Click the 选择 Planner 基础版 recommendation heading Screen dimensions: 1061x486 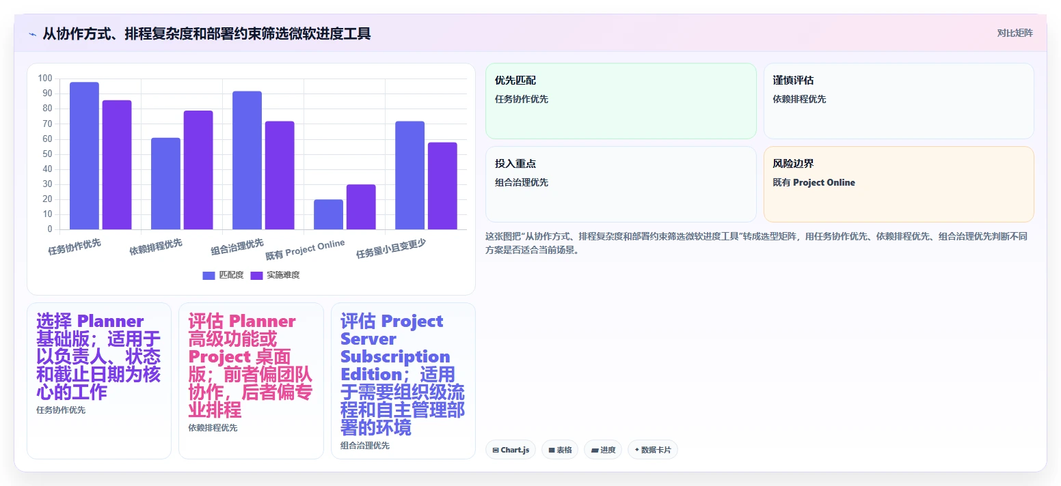click(x=98, y=356)
